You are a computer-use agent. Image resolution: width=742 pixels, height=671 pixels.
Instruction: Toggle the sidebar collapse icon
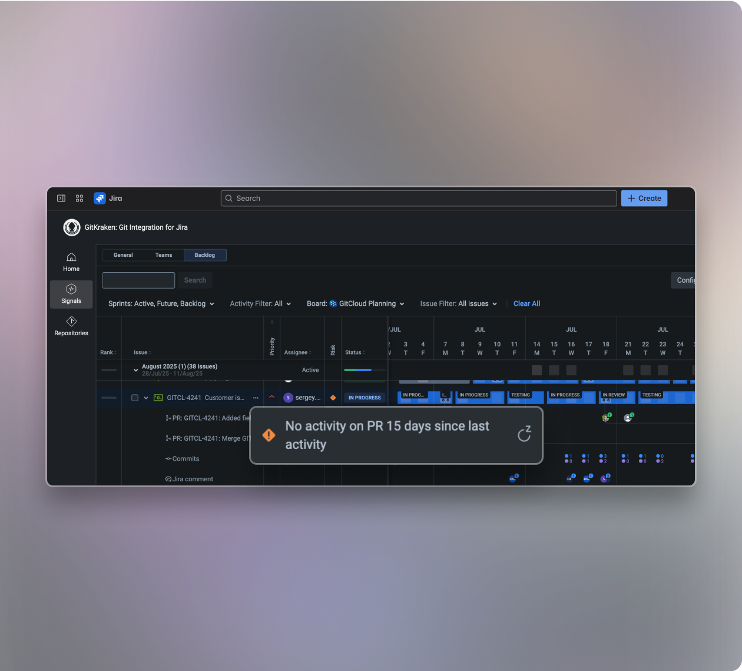(x=61, y=199)
